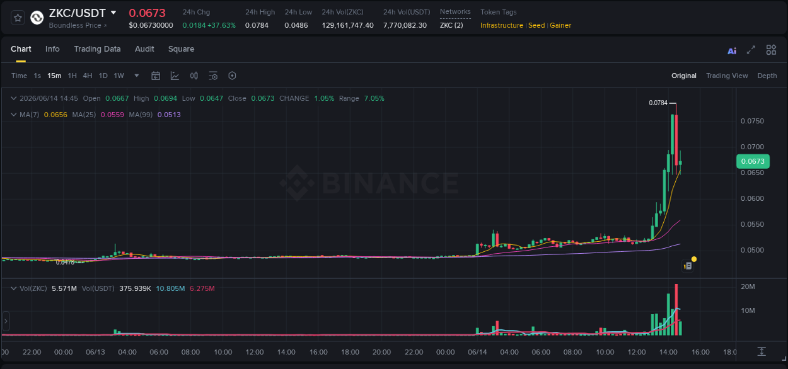This screenshot has width=788, height=369.
Task: Open the Info tab
Action: coord(52,49)
